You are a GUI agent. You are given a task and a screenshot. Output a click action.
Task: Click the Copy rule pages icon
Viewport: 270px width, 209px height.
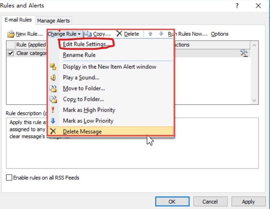click(x=88, y=34)
